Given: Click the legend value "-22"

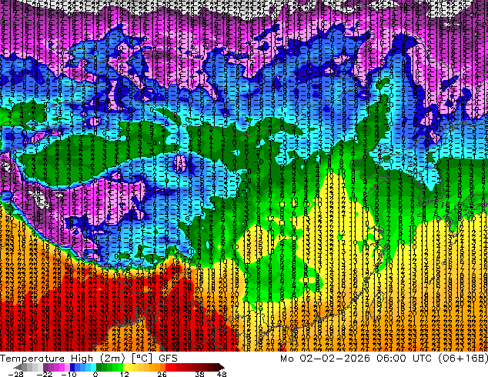Looking at the screenshot, I should click(x=45, y=374).
